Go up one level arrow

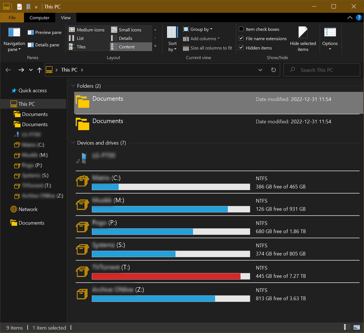pyautogui.click(x=40, y=70)
